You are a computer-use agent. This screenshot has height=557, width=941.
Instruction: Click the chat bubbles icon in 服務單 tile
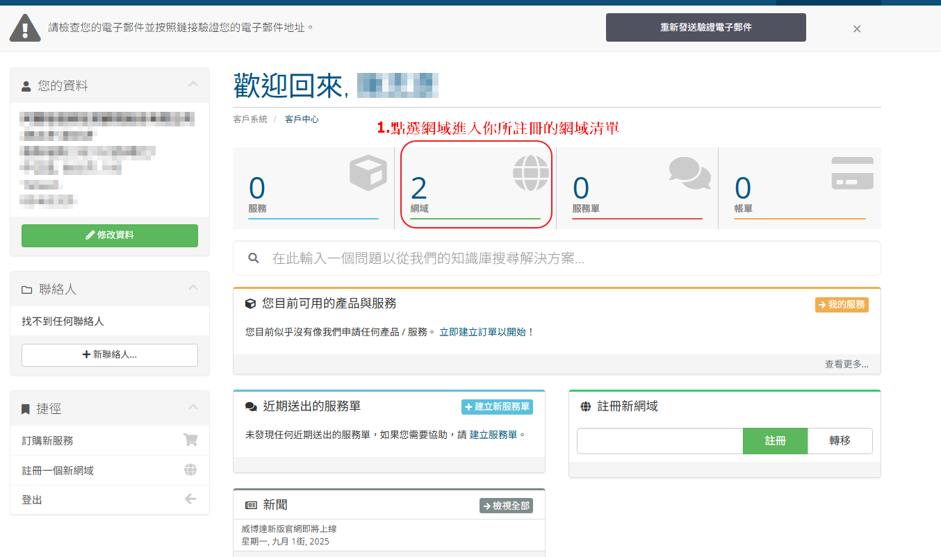click(689, 172)
